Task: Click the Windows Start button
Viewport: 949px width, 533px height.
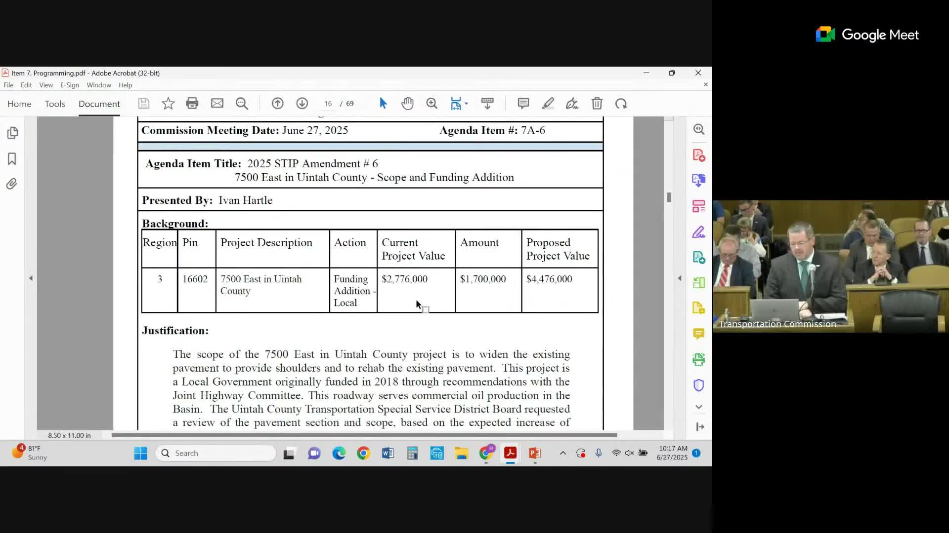Action: coord(140,453)
